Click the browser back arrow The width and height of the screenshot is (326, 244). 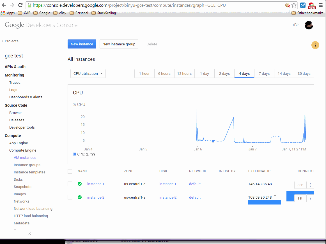pyautogui.click(x=4, y=5)
